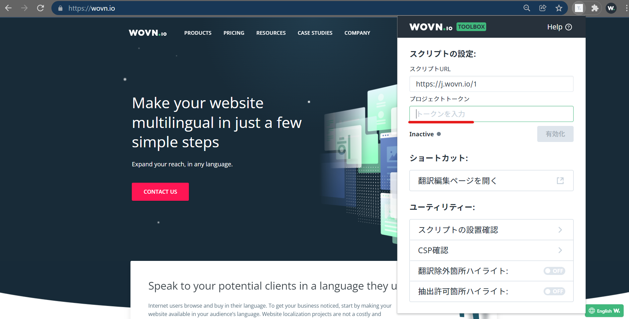This screenshot has height=319, width=629.
Task: Click the project token input field
Action: click(x=491, y=114)
